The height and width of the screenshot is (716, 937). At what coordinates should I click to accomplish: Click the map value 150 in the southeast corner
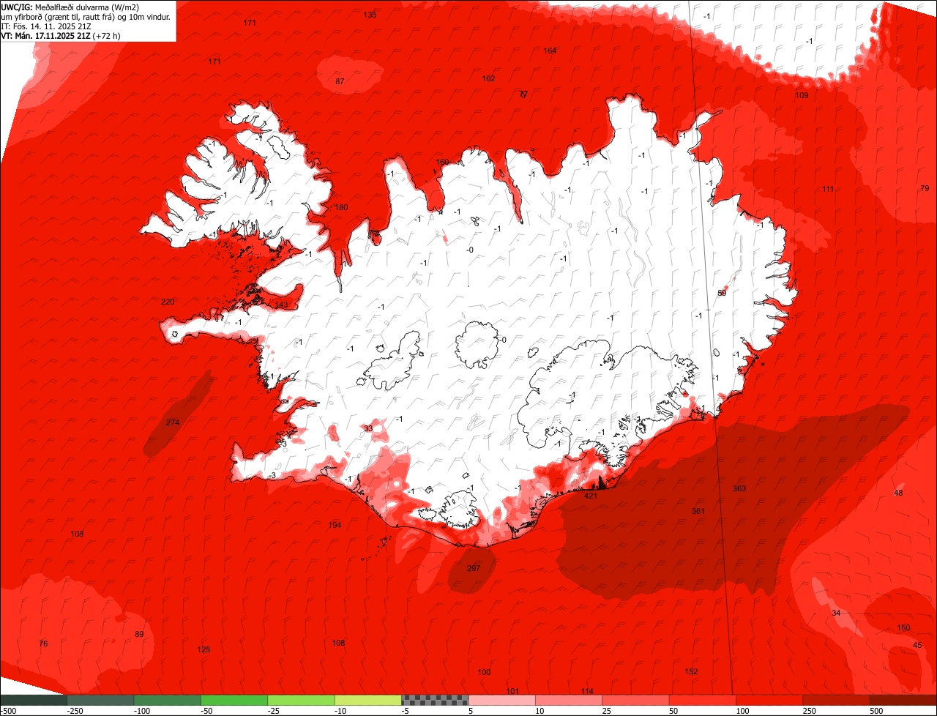coord(904,627)
